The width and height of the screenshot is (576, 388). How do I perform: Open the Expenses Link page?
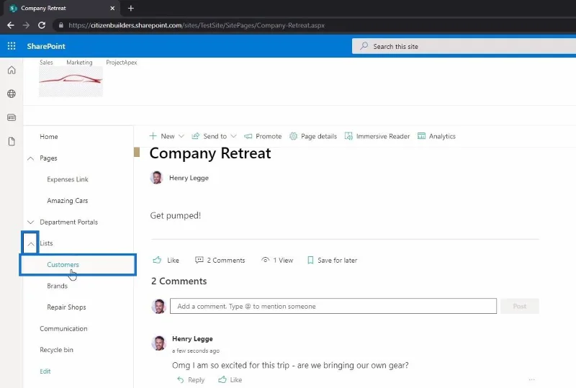pos(68,179)
